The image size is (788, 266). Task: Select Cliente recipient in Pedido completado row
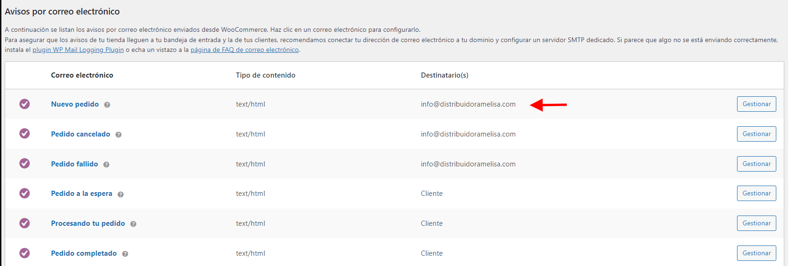432,253
